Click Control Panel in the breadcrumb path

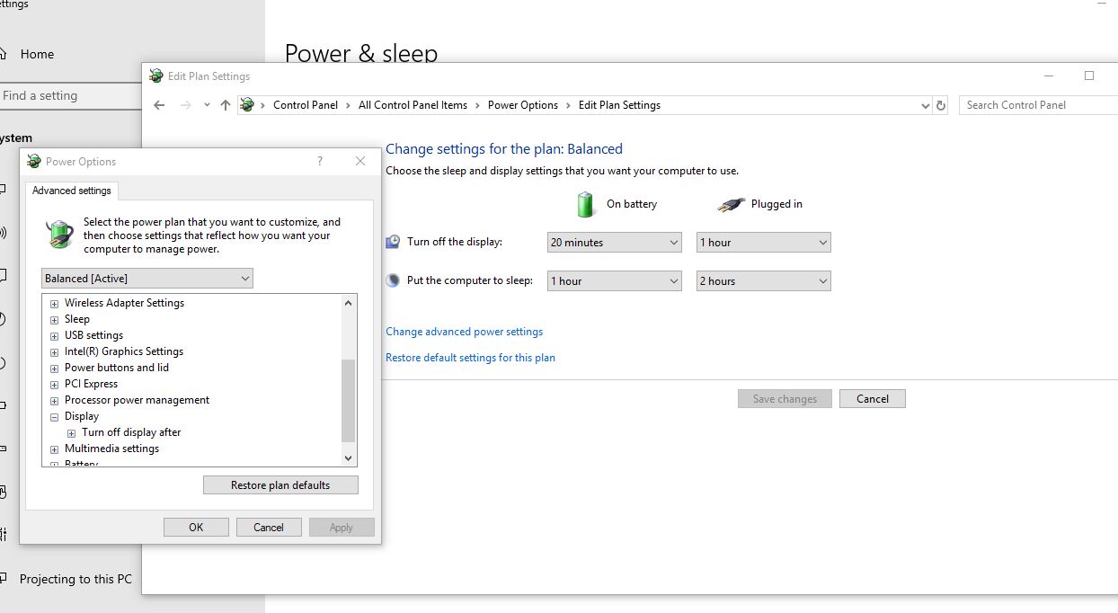306,104
